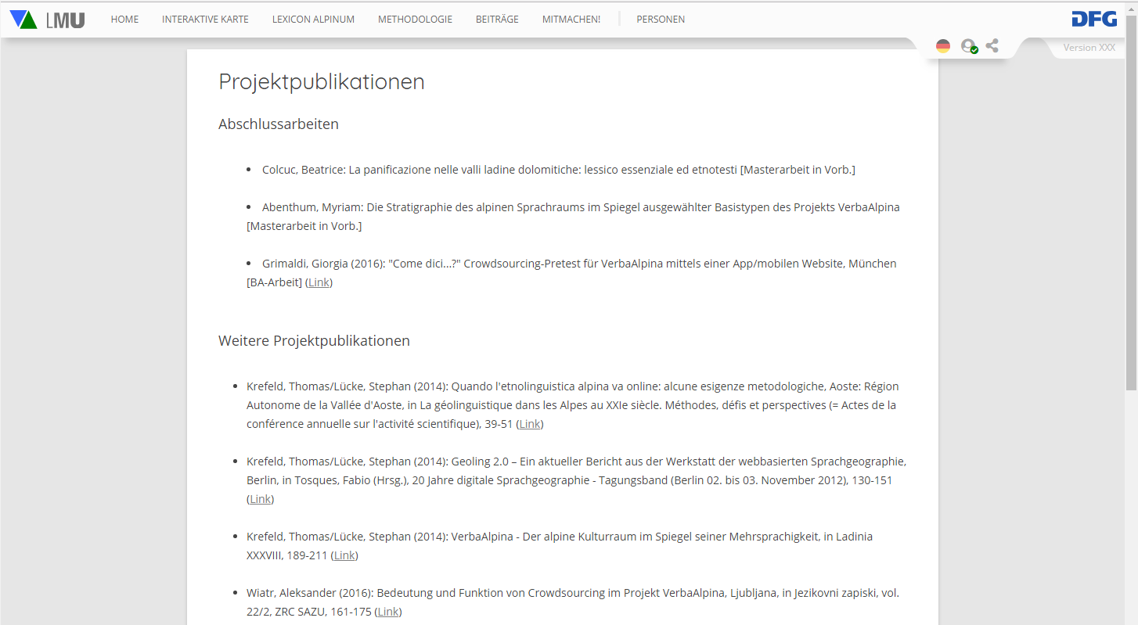Go to the HOME menu item
The image size is (1138, 625).
coord(124,20)
